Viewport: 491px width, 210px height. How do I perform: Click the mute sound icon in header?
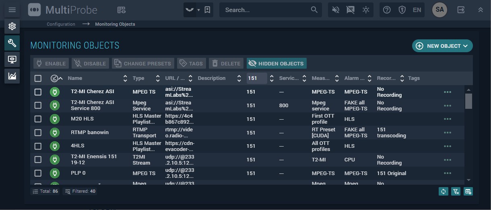click(335, 10)
